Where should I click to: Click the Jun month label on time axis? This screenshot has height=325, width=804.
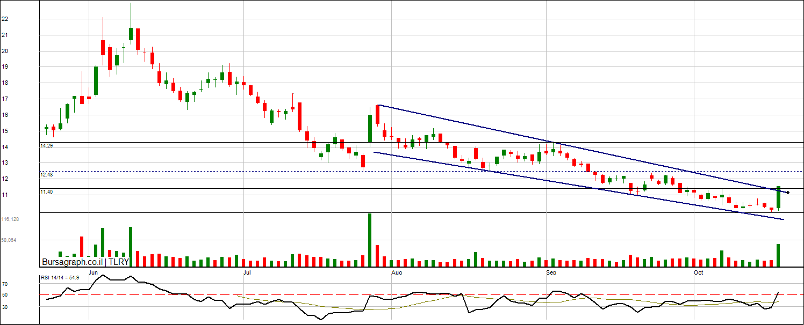(x=94, y=274)
